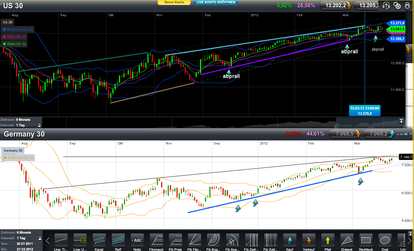Click partially visible Linie tool at toolbar end
The width and height of the screenshot is (414, 251).
(x=402, y=240)
